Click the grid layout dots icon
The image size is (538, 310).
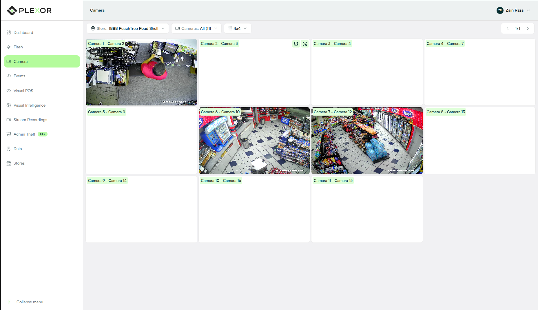coord(230,28)
